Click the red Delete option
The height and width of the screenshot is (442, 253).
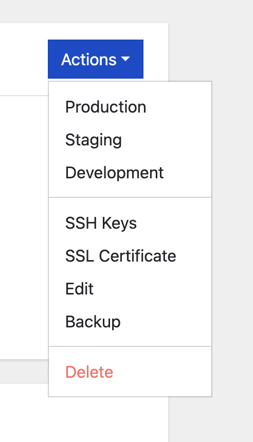coord(130,372)
